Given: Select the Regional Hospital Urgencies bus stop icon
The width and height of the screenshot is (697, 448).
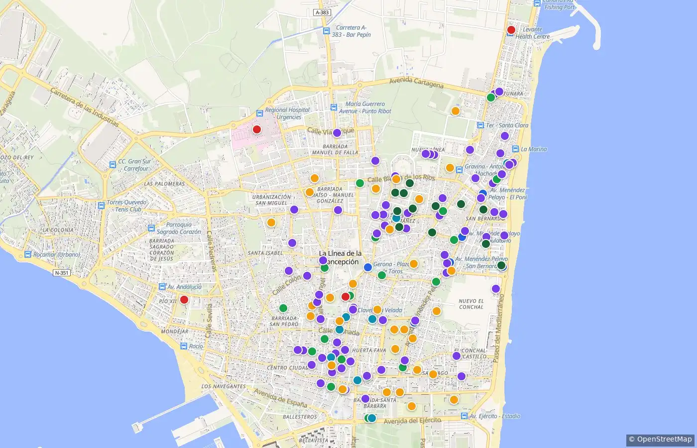Looking at the screenshot, I should 259,113.
